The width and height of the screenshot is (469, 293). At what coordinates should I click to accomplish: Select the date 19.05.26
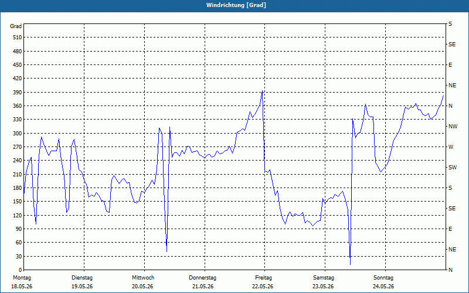coord(82,287)
